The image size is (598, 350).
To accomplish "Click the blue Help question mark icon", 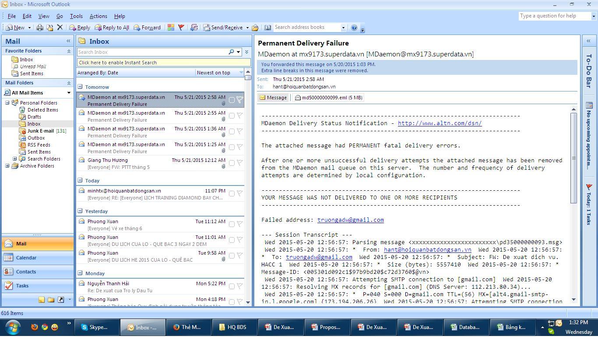I will point(354,28).
